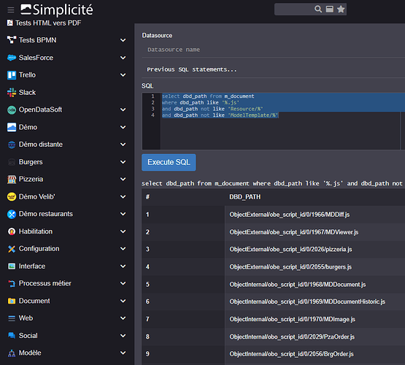The image size is (405, 365).
Task: Select the Habilitation menu item
Action: (35, 231)
